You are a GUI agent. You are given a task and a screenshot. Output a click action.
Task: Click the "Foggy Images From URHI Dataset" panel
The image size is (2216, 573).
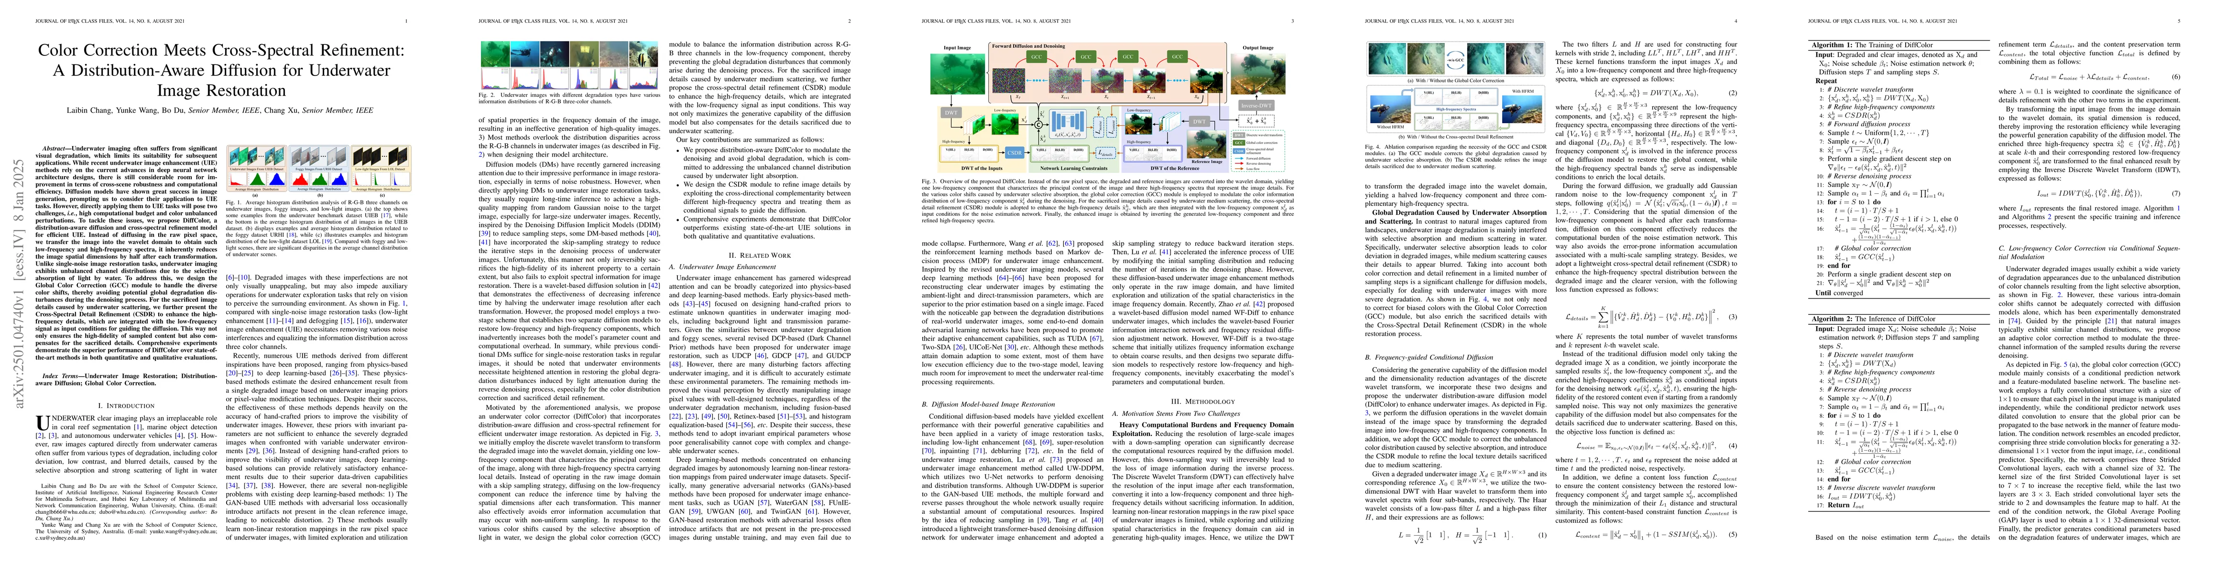click(x=318, y=168)
